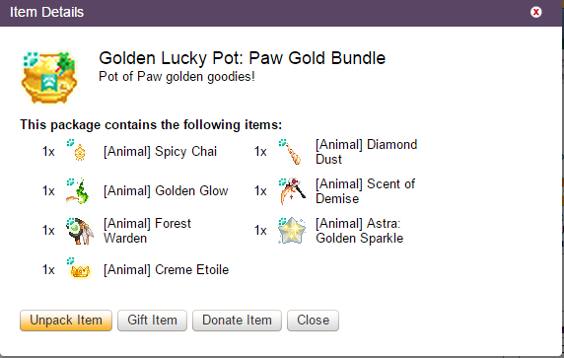Screen dimensions: 564x358
Task: Select the Golden Glow item icon
Action: (x=78, y=190)
